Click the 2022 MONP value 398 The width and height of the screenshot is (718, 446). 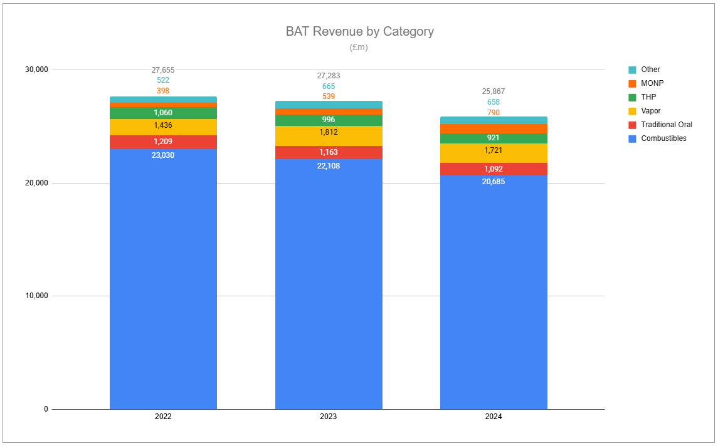coord(163,91)
